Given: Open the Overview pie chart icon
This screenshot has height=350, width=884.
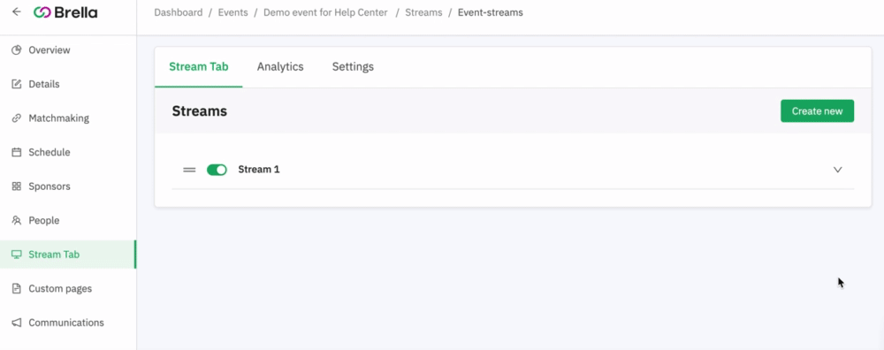Looking at the screenshot, I should pyautogui.click(x=16, y=50).
